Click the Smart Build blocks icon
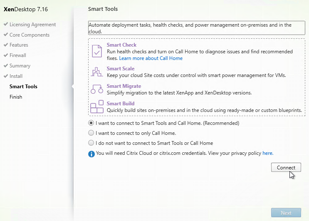The image size is (309, 221). [97, 107]
